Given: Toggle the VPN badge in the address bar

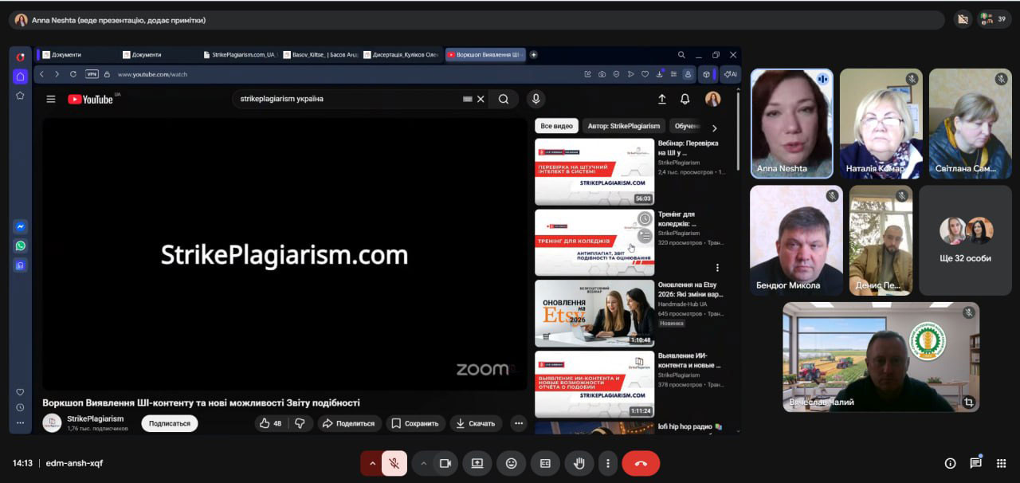Looking at the screenshot, I should 92,74.
